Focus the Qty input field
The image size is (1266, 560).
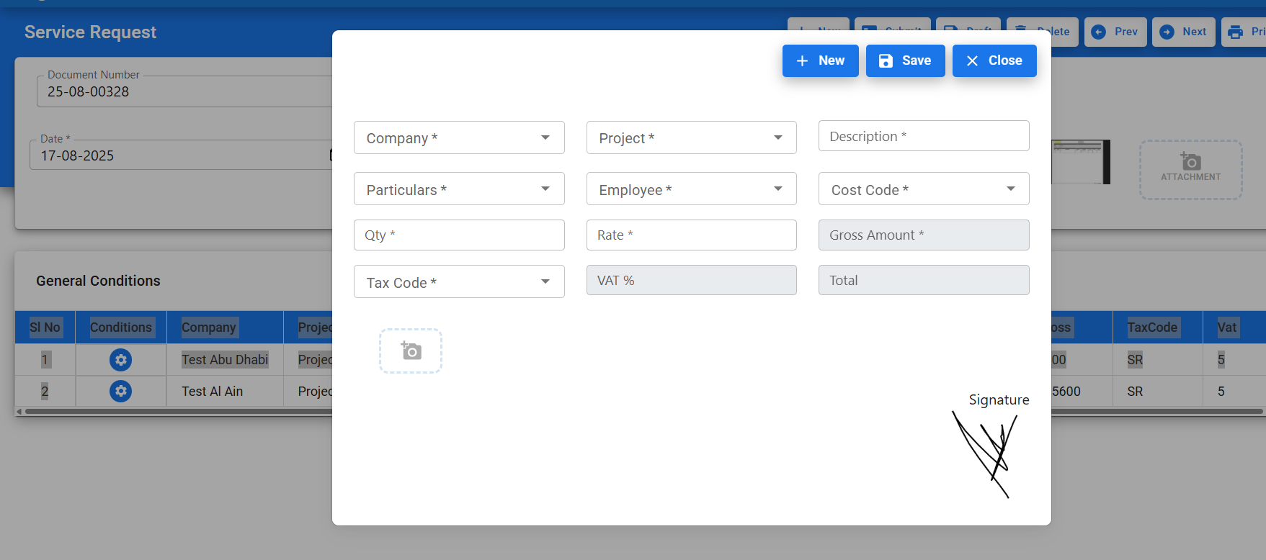(x=459, y=235)
